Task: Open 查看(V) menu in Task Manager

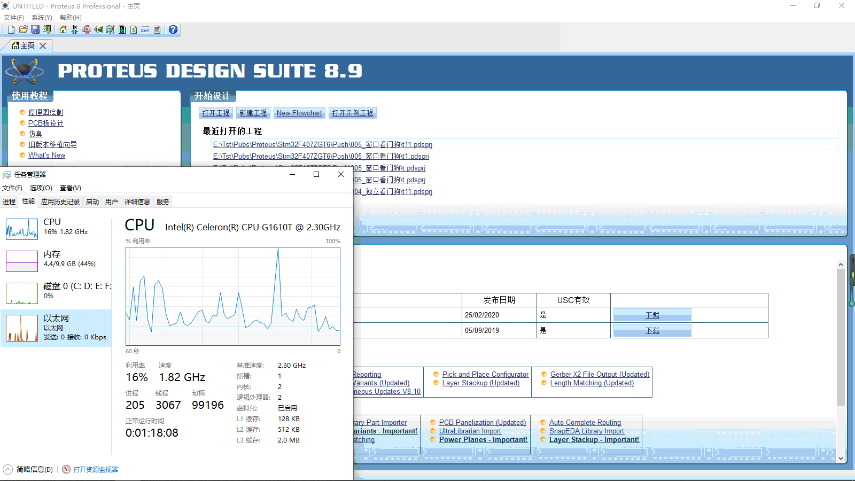Action: 71,188
